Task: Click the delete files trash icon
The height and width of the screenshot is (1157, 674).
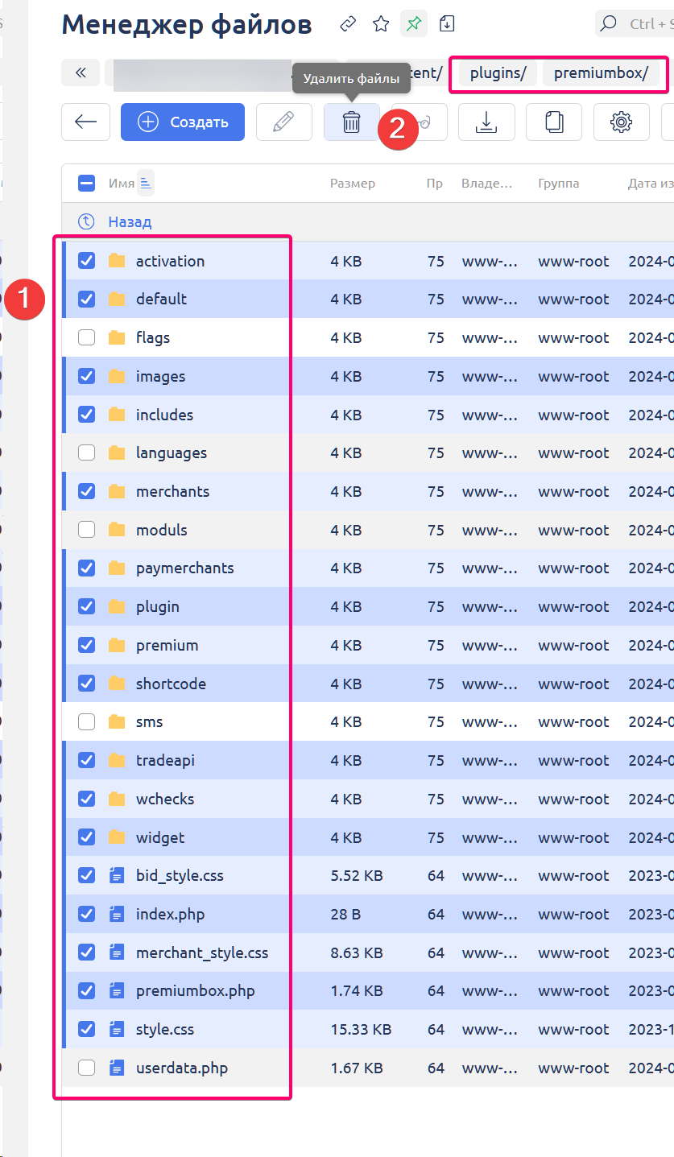Action: pyautogui.click(x=351, y=122)
